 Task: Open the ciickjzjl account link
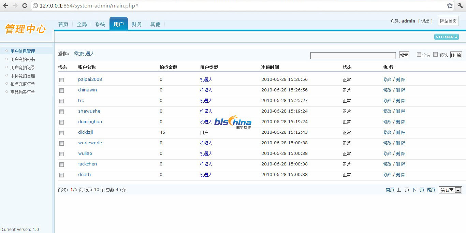click(x=85, y=132)
